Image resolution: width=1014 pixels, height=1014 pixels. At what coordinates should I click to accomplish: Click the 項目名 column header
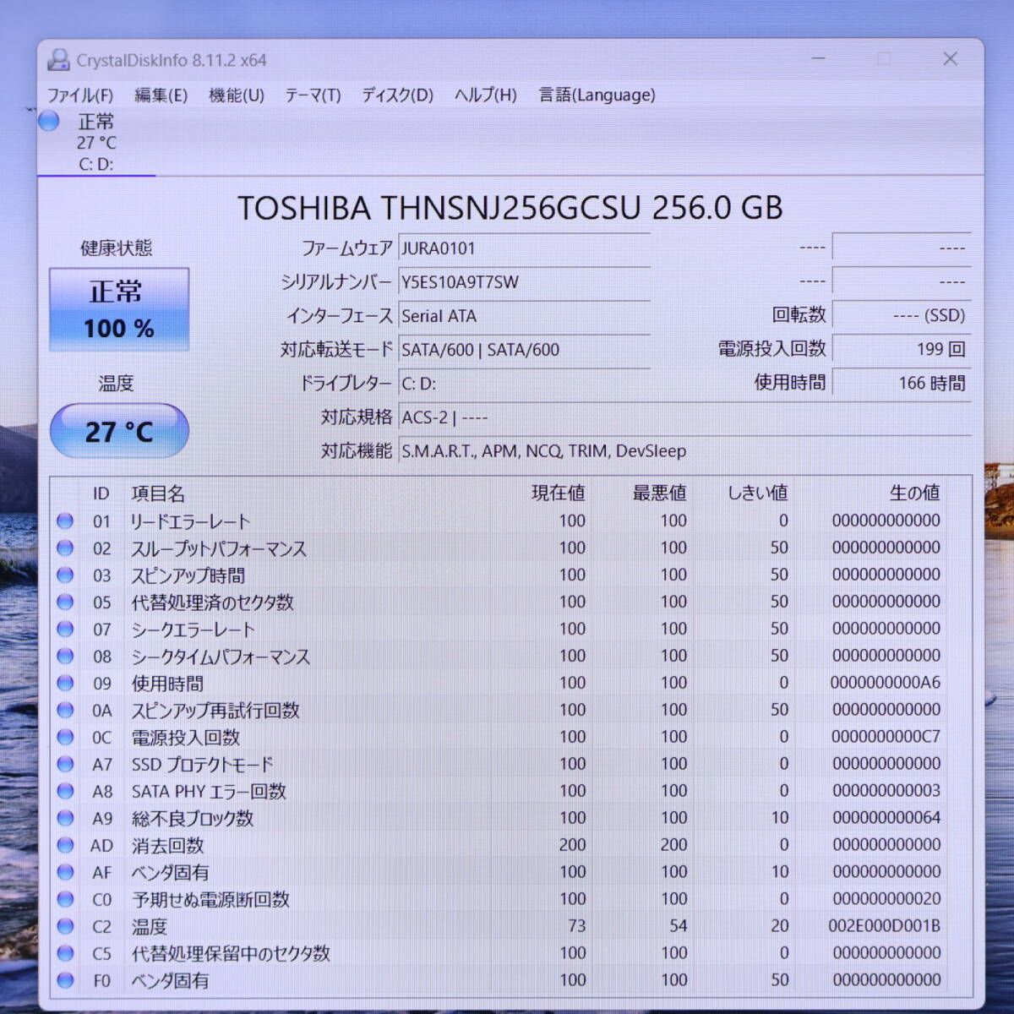158,493
